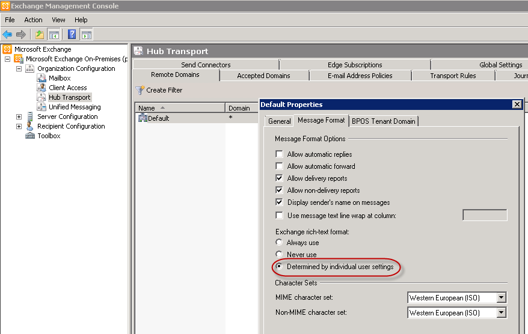This screenshot has width=528, height=334.
Task: Switch to the BPOS Tenant Domain tab
Action: pyautogui.click(x=383, y=121)
